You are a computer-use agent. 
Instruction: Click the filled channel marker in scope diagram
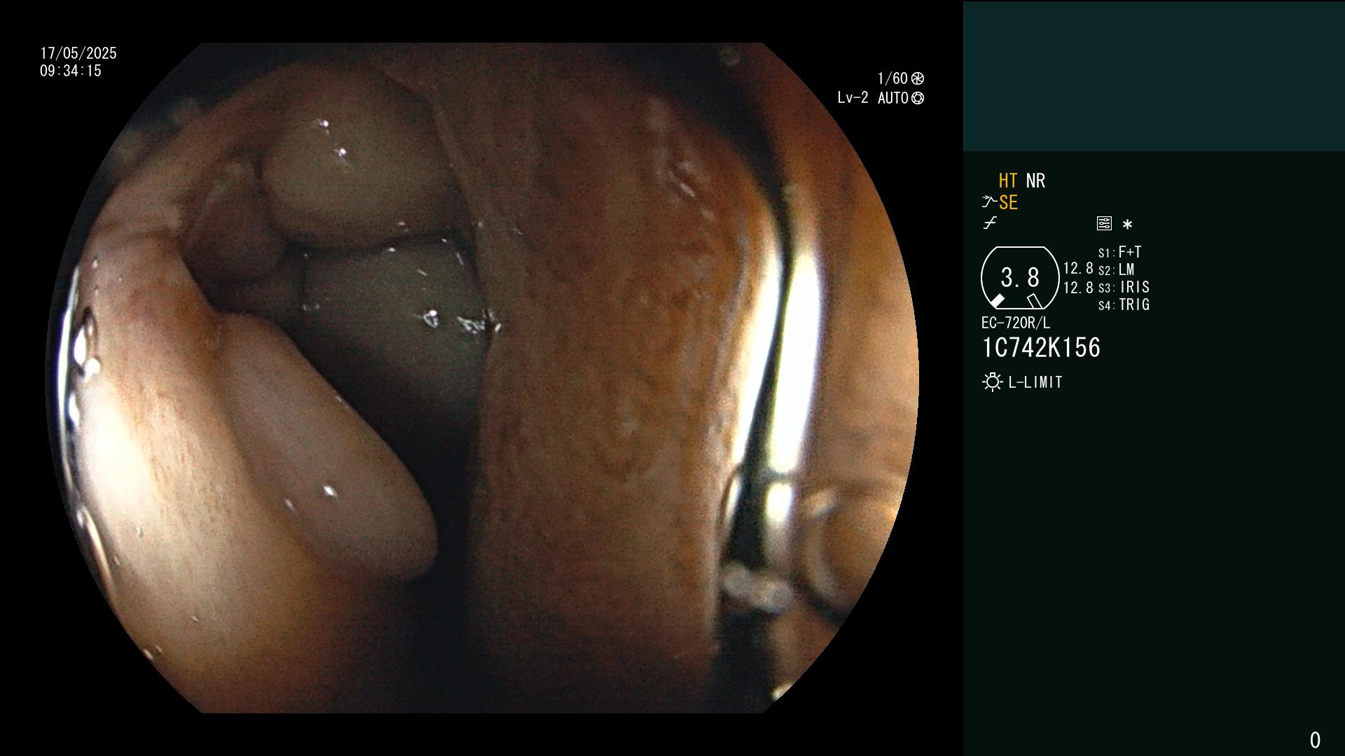click(x=997, y=301)
